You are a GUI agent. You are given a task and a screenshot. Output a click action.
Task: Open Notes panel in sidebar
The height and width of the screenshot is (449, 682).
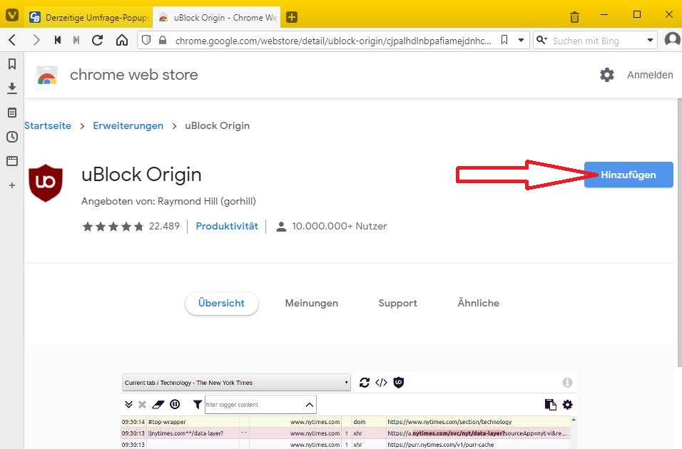click(x=12, y=113)
